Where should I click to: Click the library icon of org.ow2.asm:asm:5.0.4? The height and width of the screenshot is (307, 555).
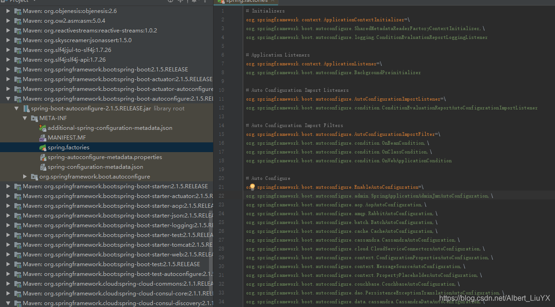18,21
